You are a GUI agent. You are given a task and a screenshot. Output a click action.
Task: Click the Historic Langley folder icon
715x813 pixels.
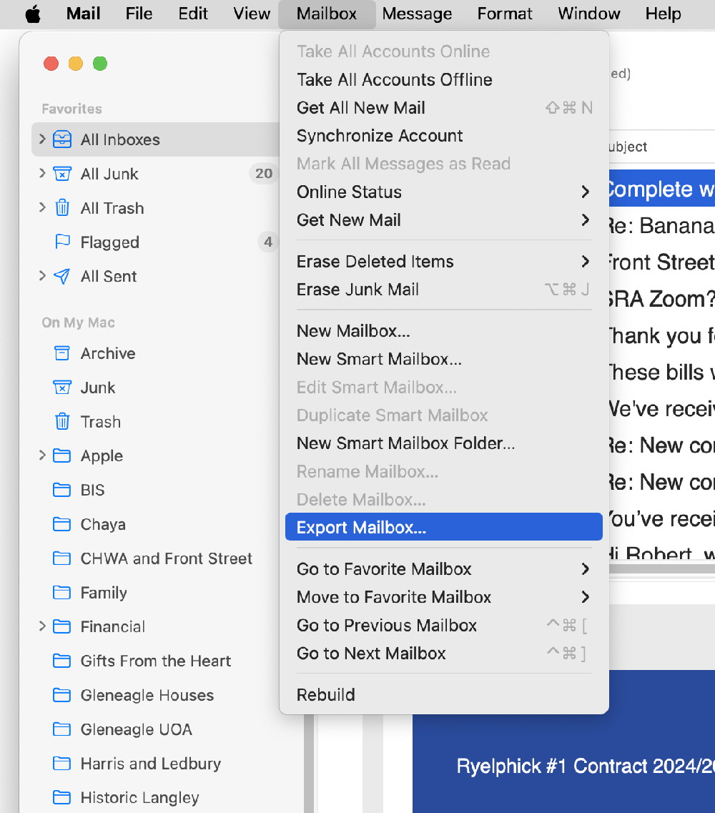[62, 797]
